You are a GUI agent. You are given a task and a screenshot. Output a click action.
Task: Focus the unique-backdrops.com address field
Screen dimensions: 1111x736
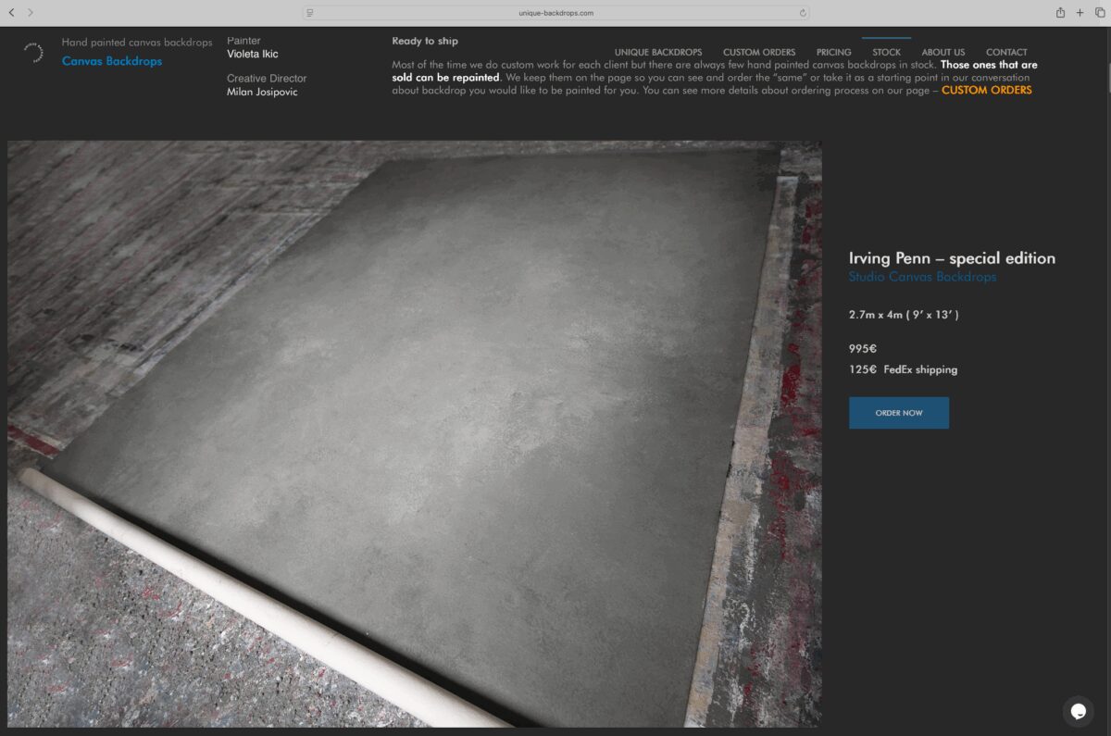pos(555,13)
